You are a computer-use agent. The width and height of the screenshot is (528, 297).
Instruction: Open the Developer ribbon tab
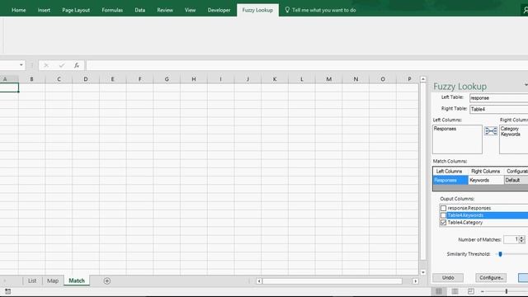[219, 10]
